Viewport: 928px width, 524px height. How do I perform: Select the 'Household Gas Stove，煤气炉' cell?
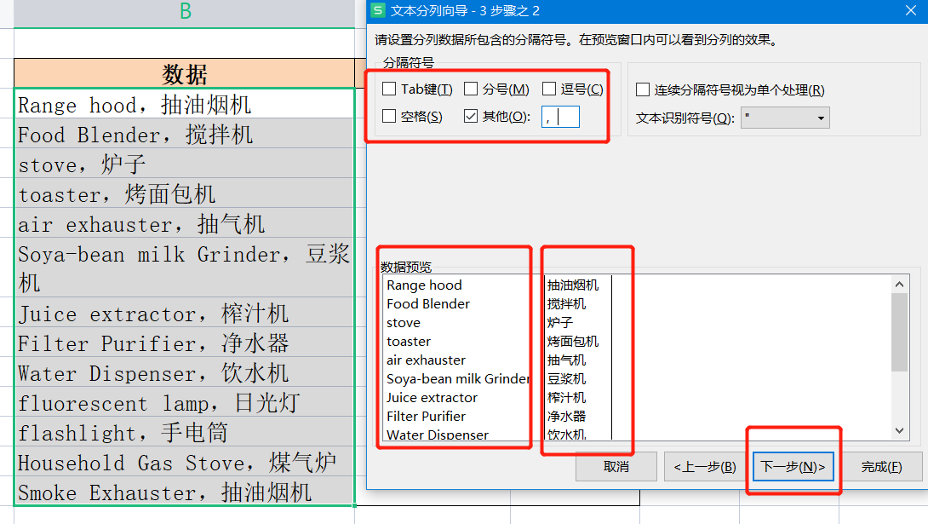coord(185,461)
